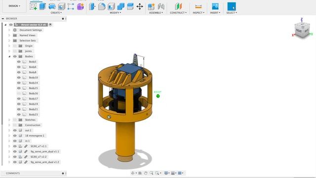Screen dimensions: 316x178
Task: Open the INSERT menu
Action: point(215,13)
